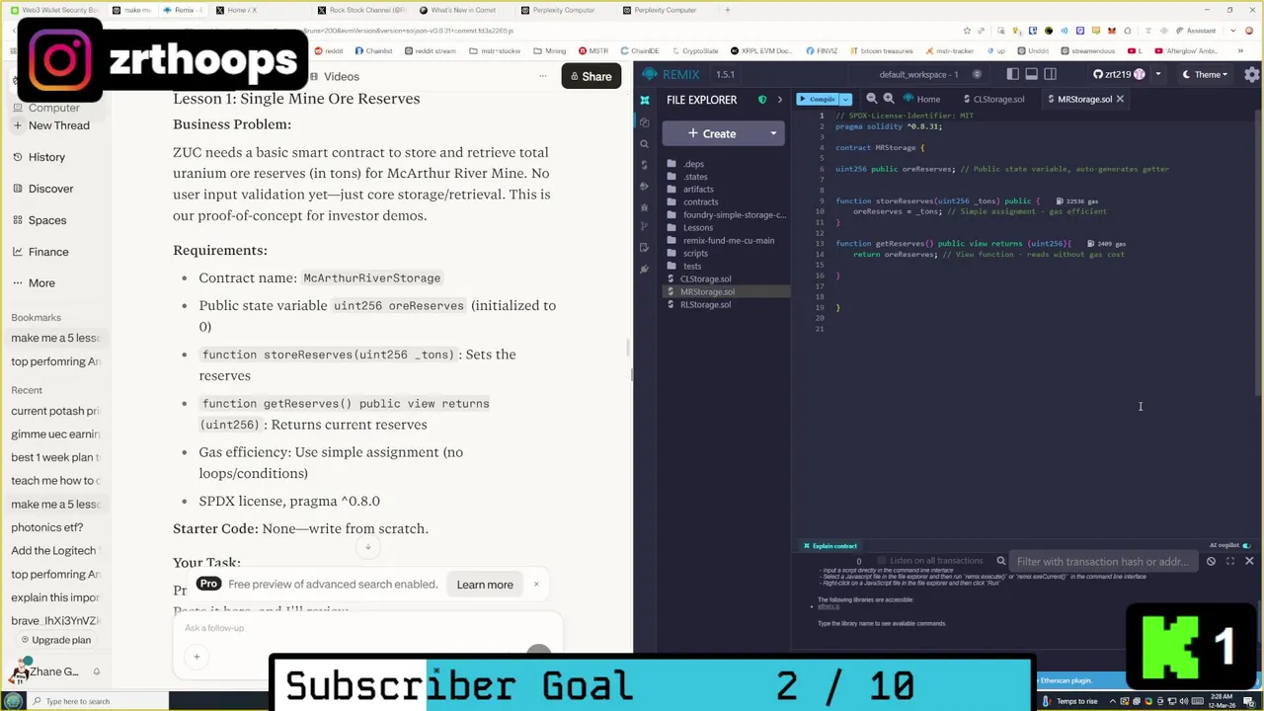This screenshot has height=711, width=1264.
Task: Open the Plugin manager plug icon
Action: point(645,269)
